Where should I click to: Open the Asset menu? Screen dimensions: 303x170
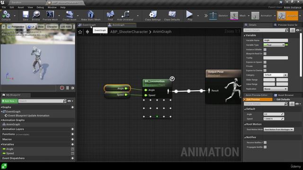tap(21, 8)
